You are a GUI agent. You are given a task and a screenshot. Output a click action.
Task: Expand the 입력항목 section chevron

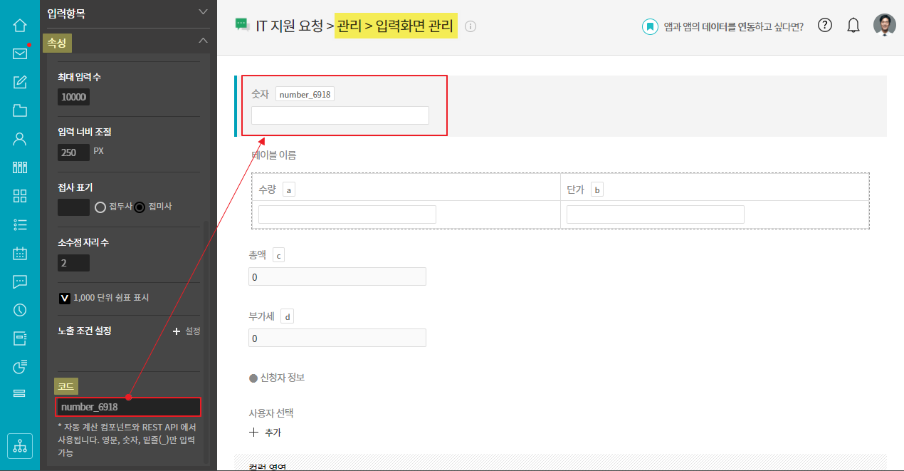click(203, 12)
